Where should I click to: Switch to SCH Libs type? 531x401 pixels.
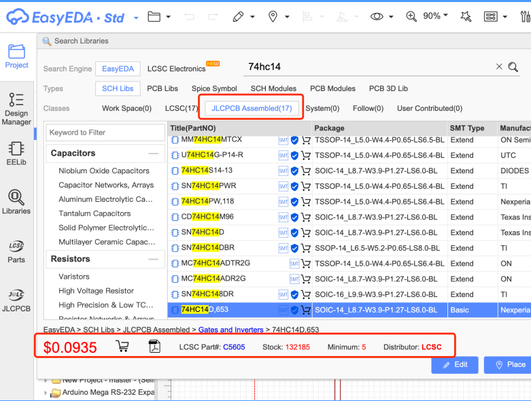(118, 88)
